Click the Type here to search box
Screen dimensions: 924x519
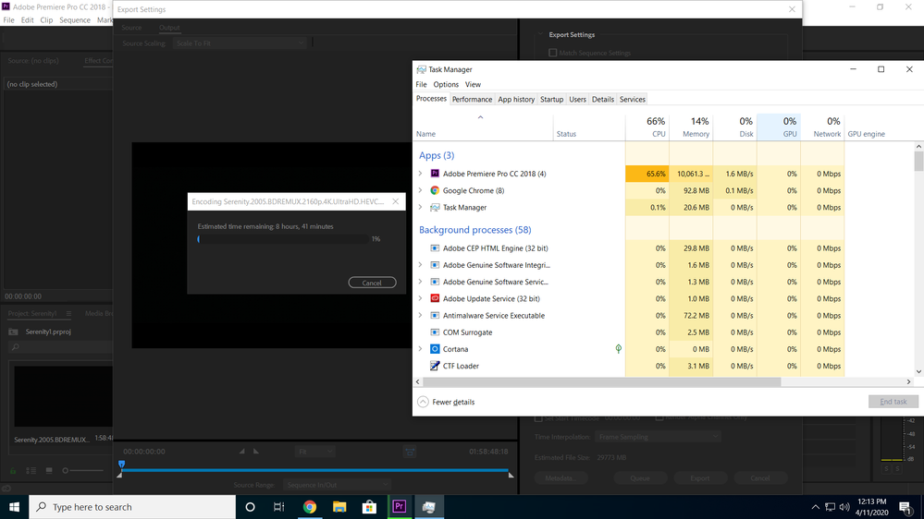pyautogui.click(x=132, y=507)
